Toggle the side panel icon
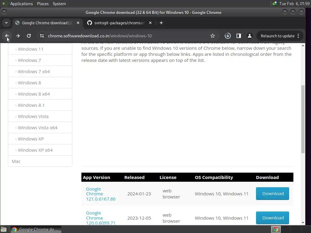This screenshot has width=311, height=233. pos(239,36)
